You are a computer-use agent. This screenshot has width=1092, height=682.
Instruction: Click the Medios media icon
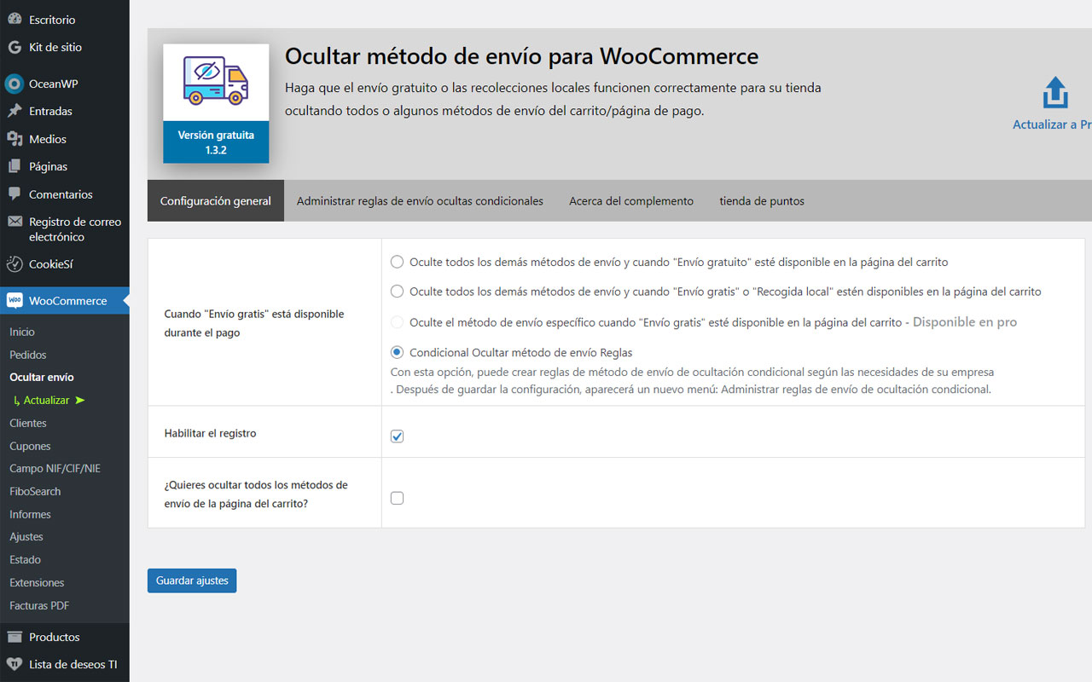[x=15, y=139]
